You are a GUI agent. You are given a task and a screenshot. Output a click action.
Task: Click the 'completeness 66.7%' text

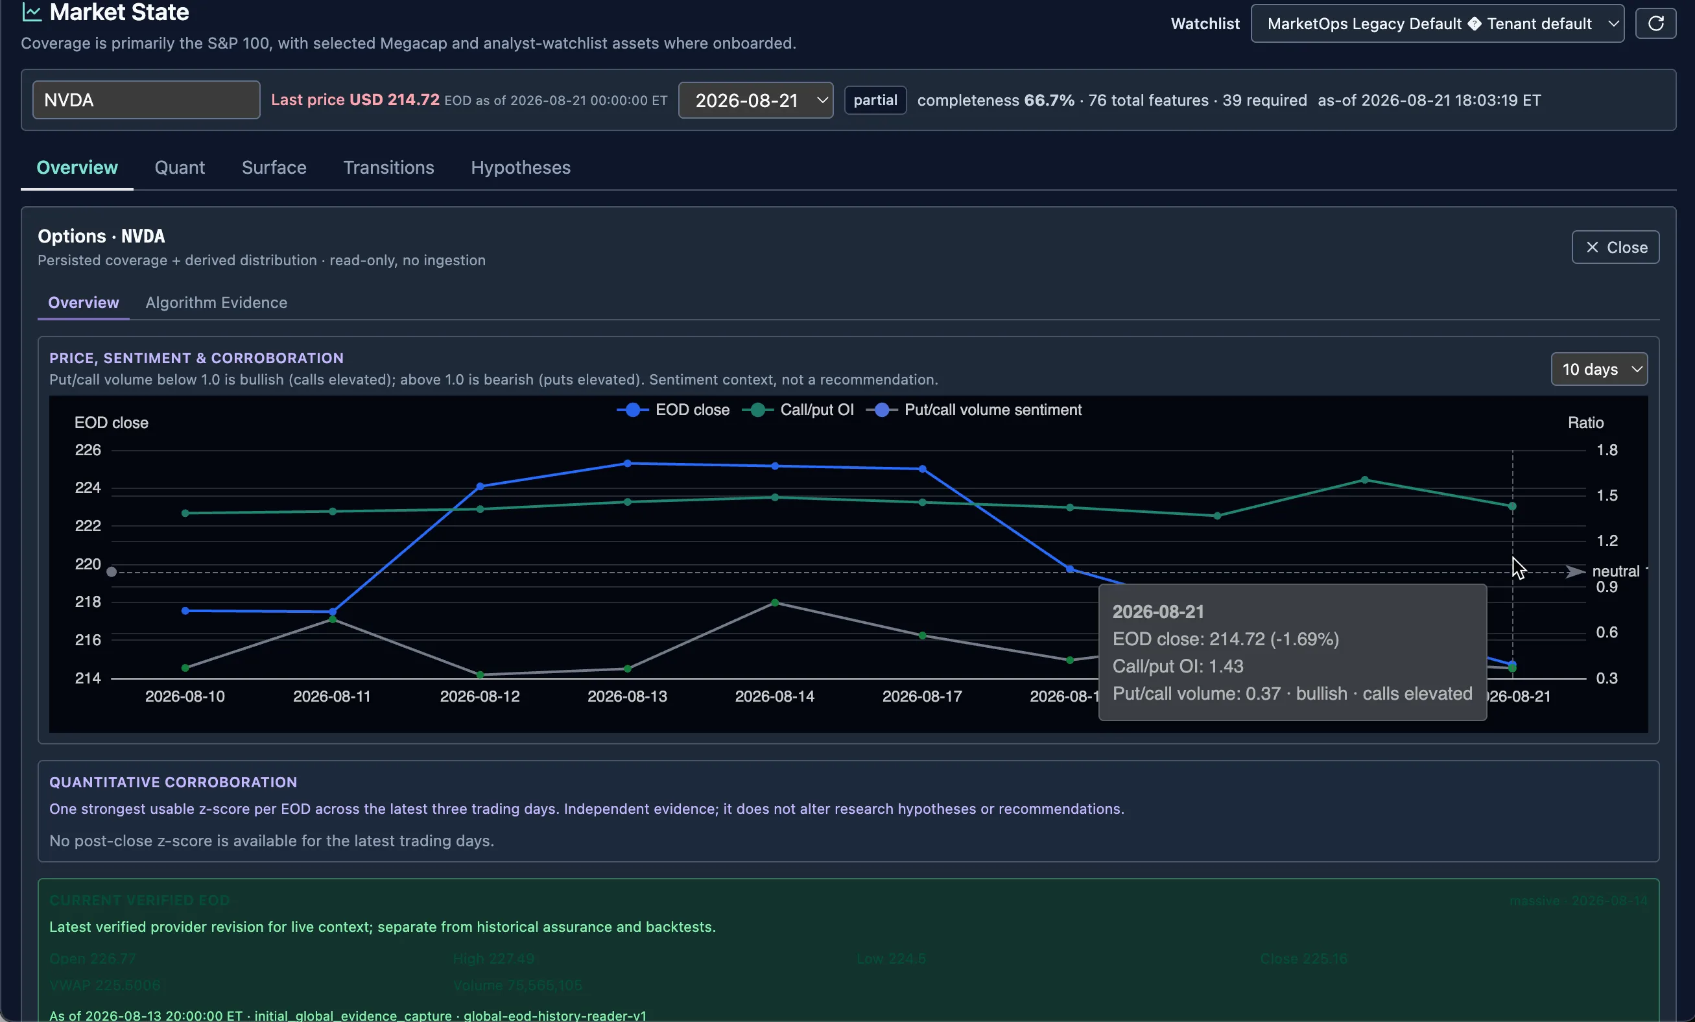coord(995,101)
